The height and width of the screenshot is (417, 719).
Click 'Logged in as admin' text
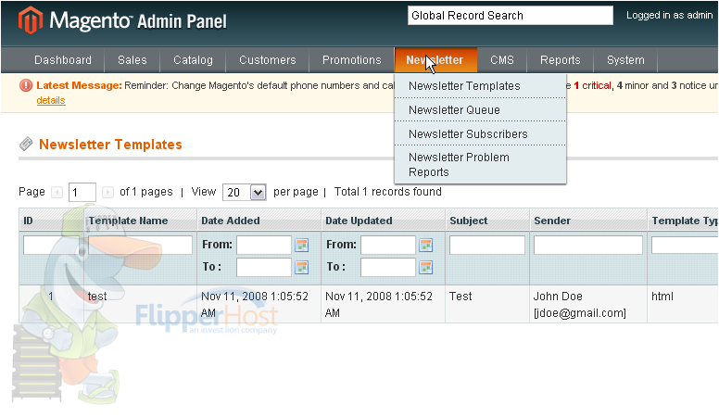point(670,15)
